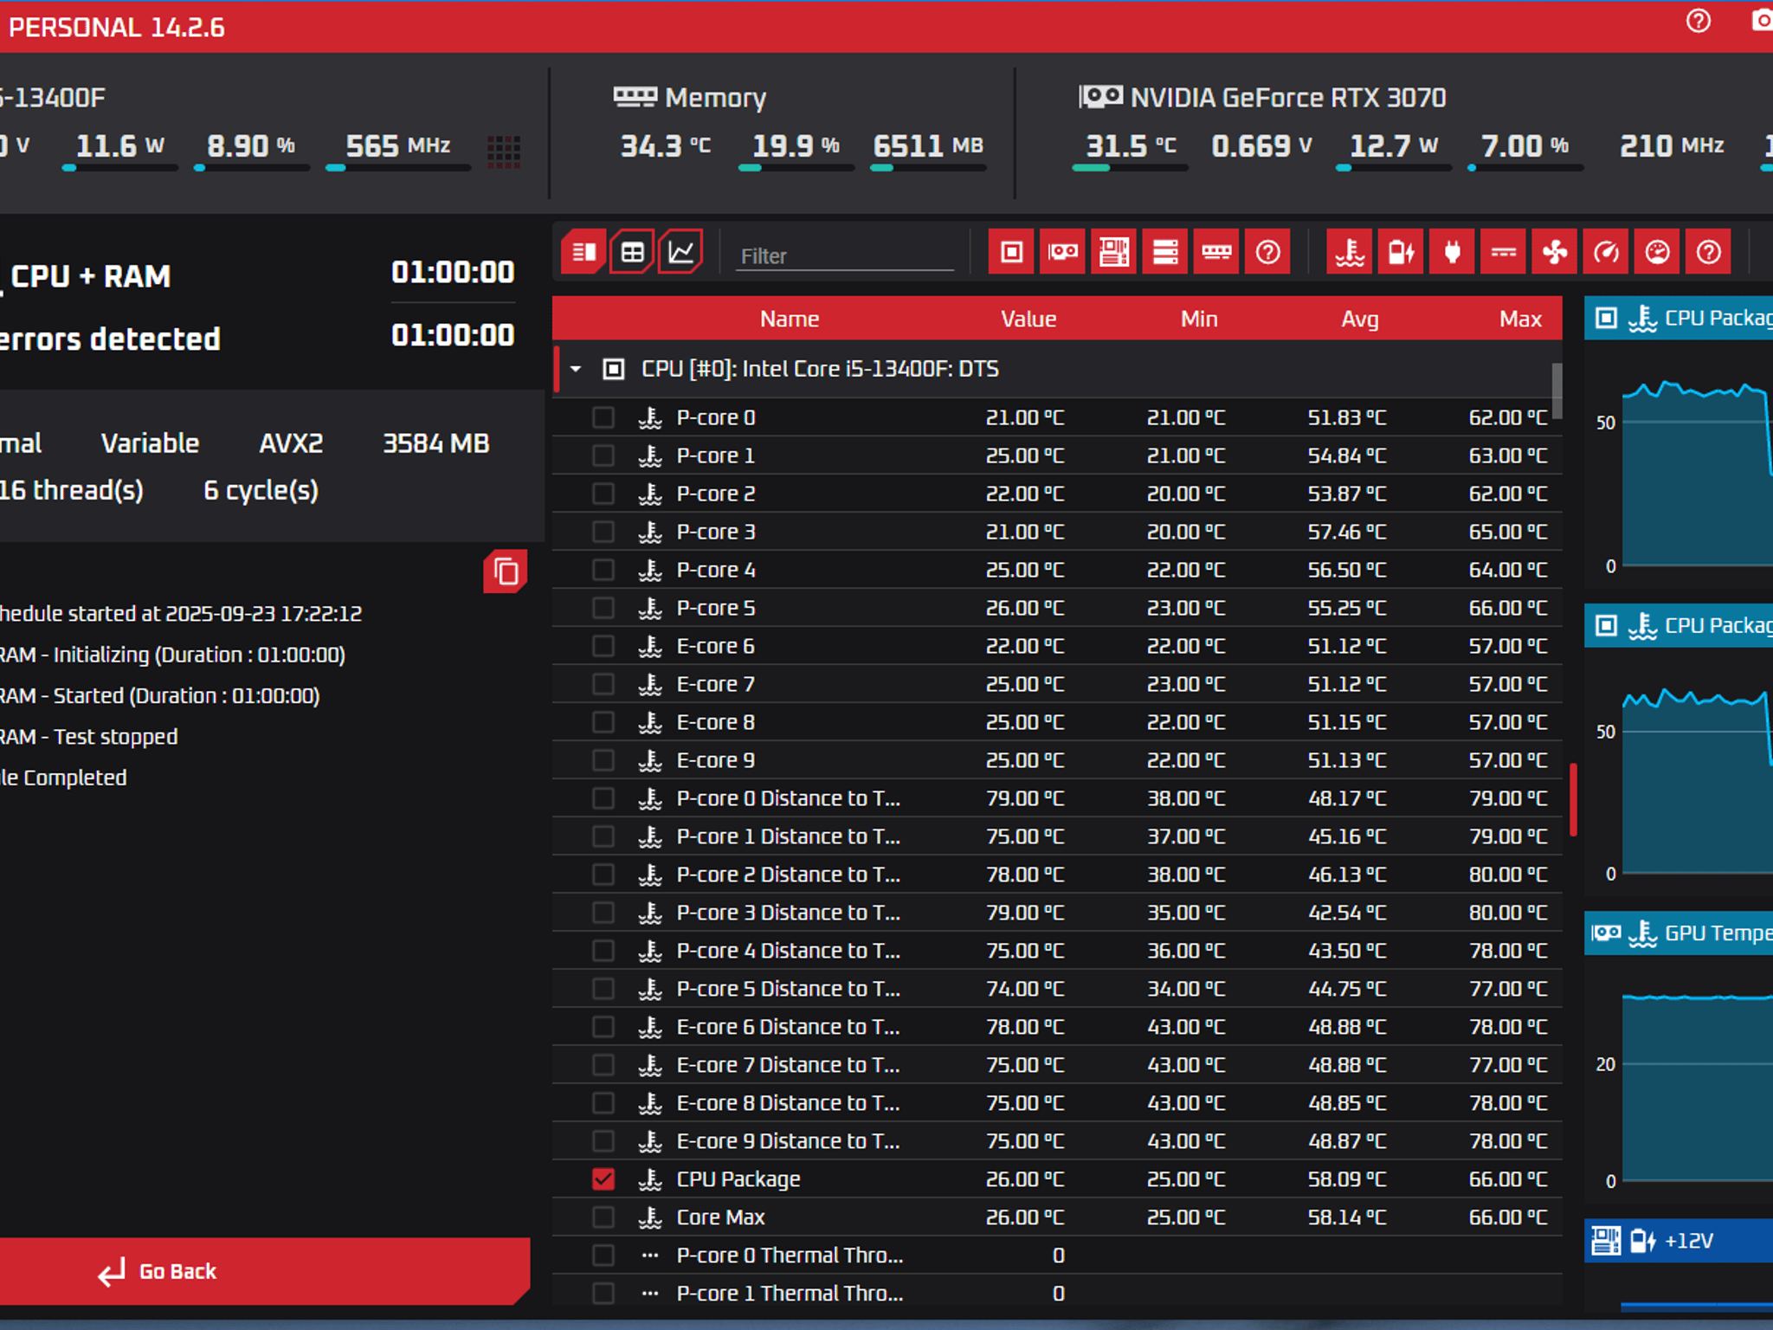The width and height of the screenshot is (1773, 1330).
Task: Click the 'RAM - Test stopped' log entry
Action: tap(88, 737)
